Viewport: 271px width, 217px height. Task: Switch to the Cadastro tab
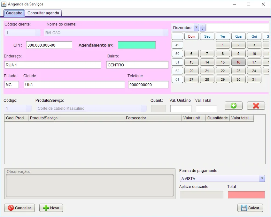point(14,13)
